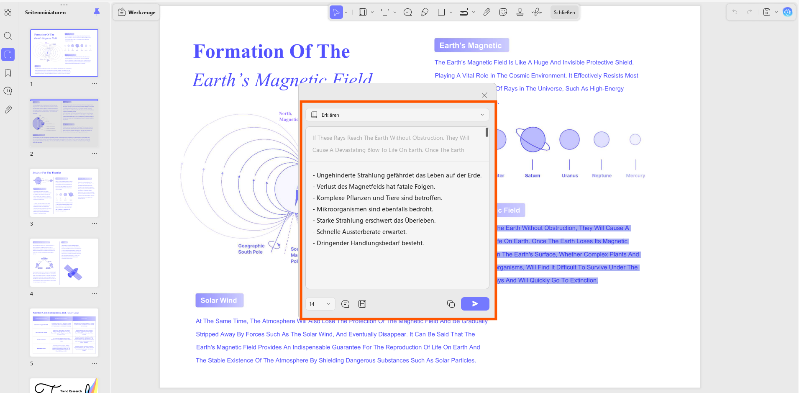The image size is (799, 393).
Task: Open more options for page 3
Action: [95, 223]
